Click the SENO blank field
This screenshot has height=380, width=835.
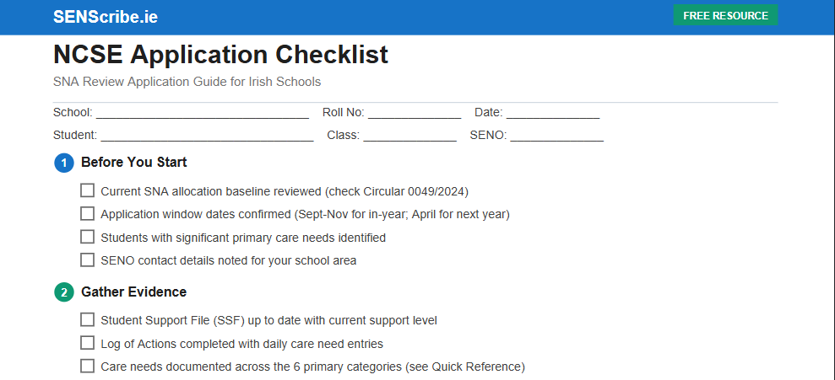556,135
